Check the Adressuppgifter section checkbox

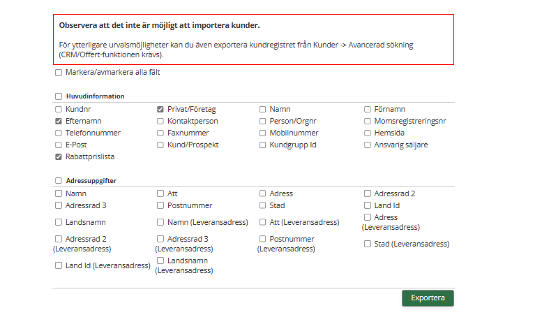click(59, 181)
